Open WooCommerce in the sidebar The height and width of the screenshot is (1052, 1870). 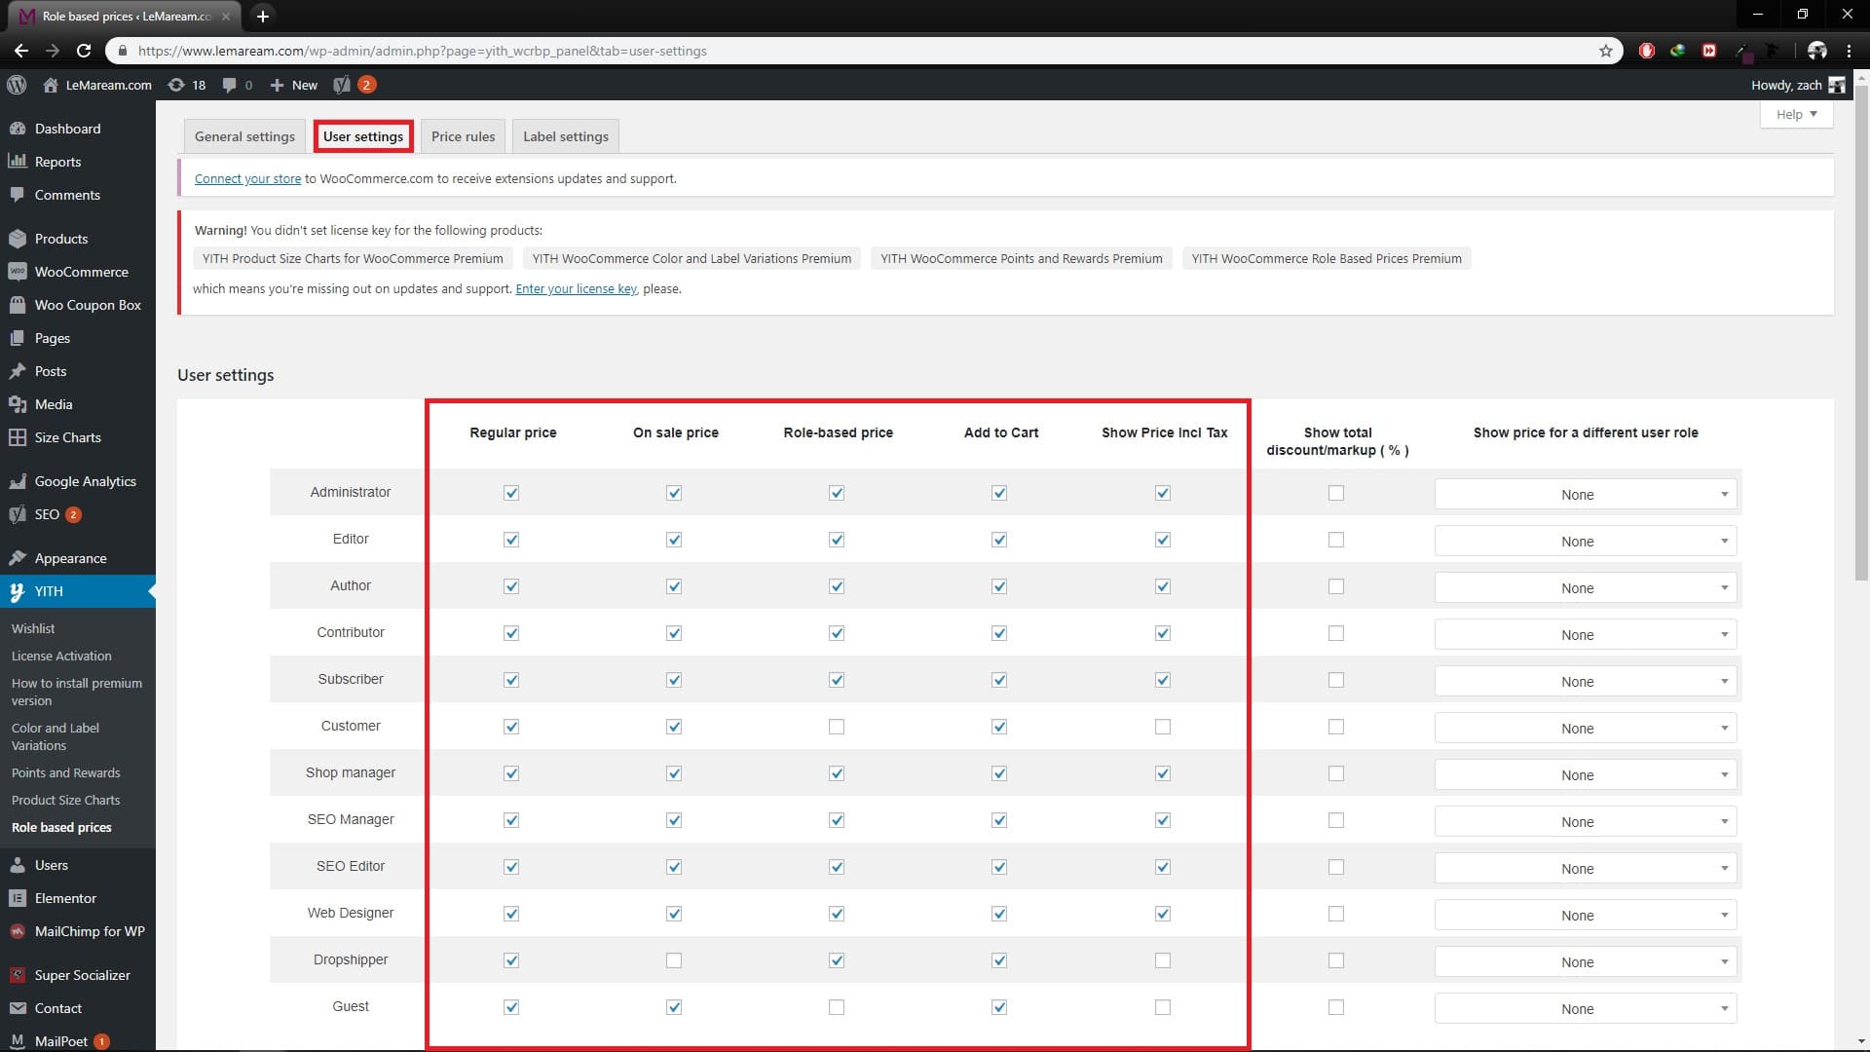coord(81,272)
